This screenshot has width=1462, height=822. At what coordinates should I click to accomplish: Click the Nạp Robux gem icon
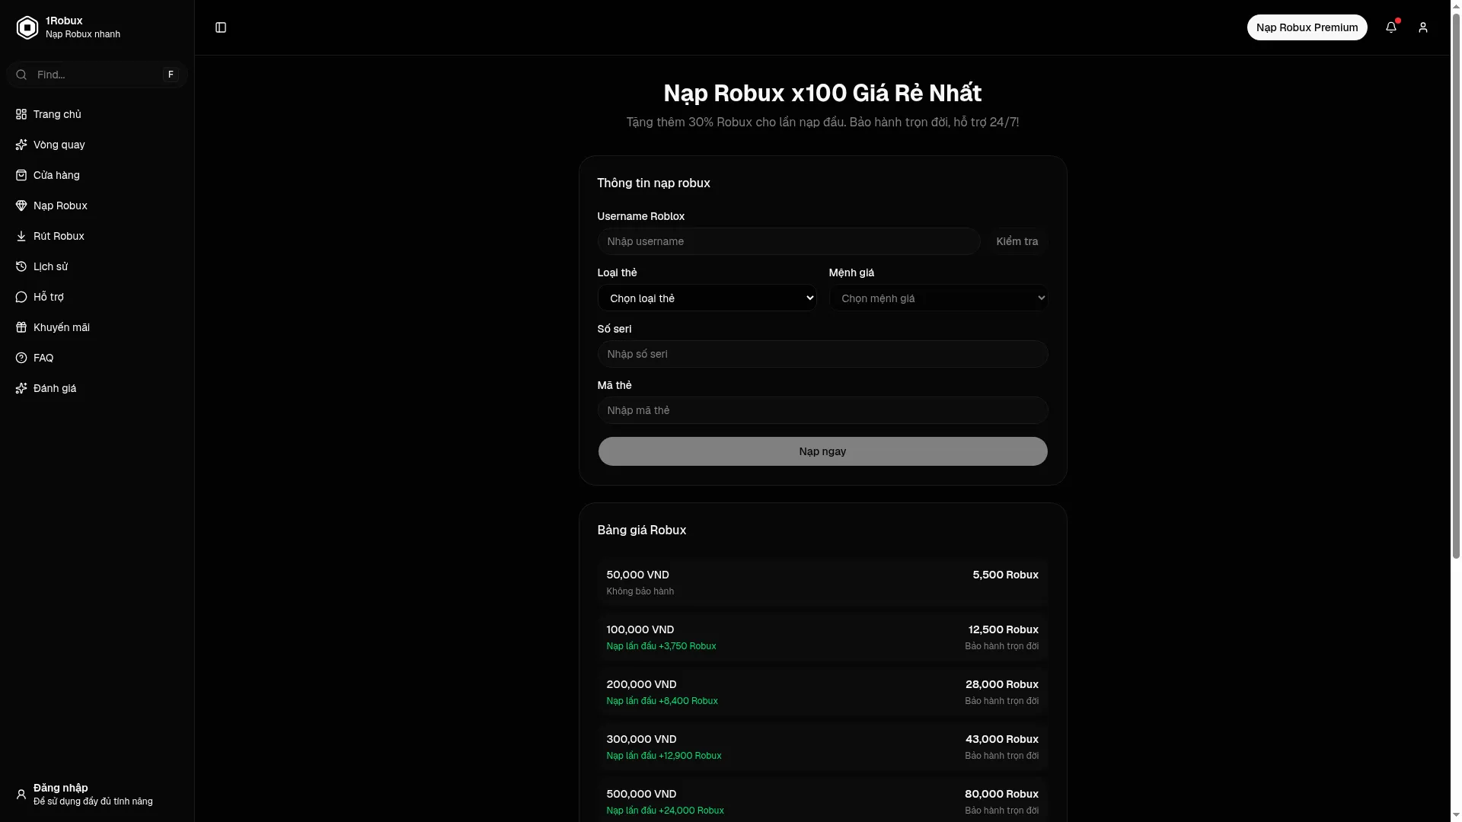tap(21, 205)
